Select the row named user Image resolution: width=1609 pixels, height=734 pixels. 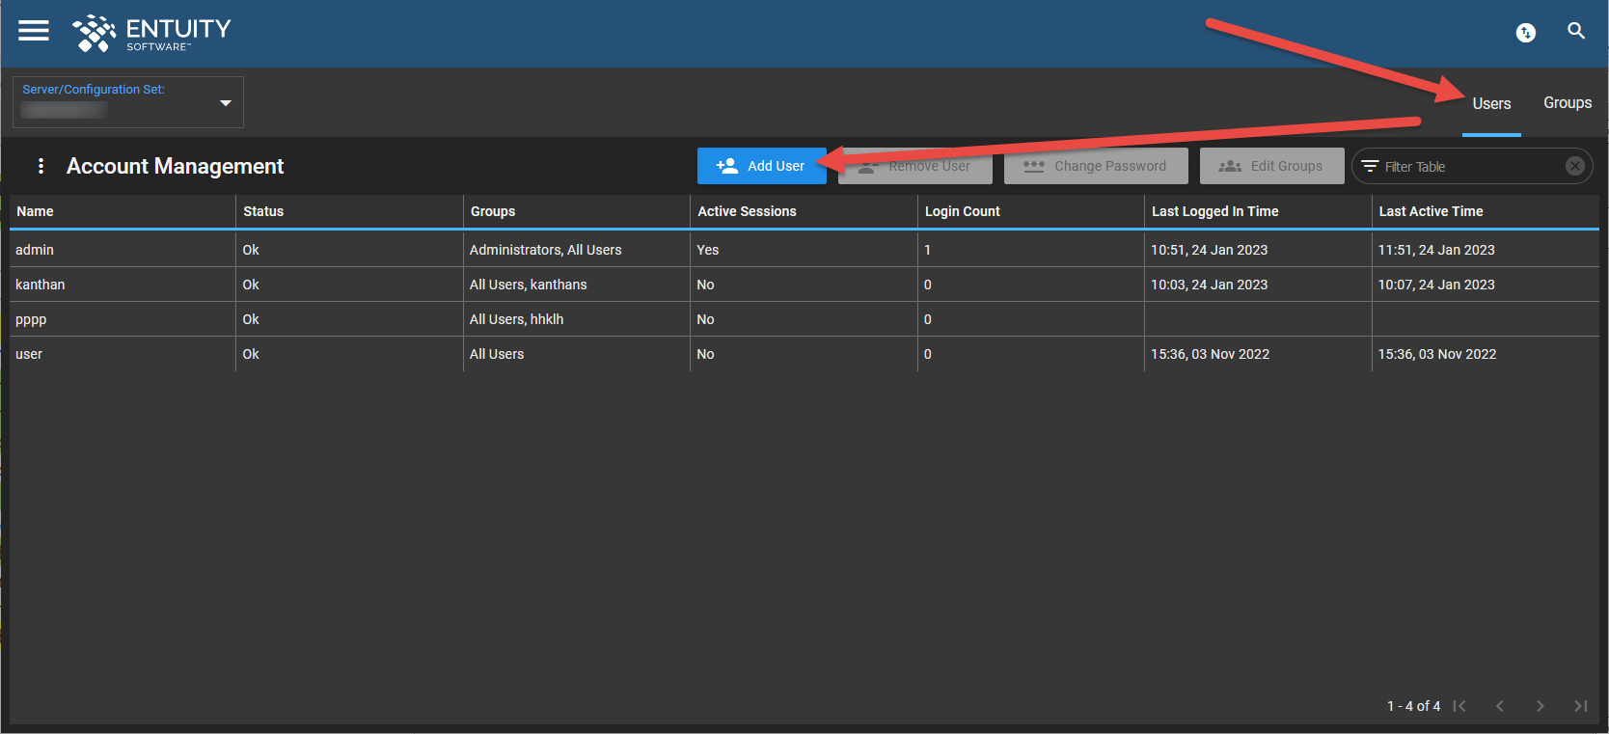(804, 354)
